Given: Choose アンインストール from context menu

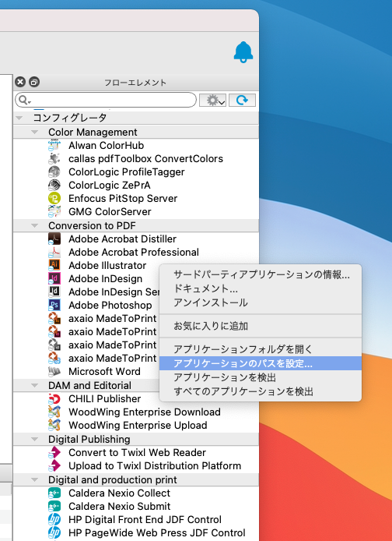Looking at the screenshot, I should [x=261, y=302].
